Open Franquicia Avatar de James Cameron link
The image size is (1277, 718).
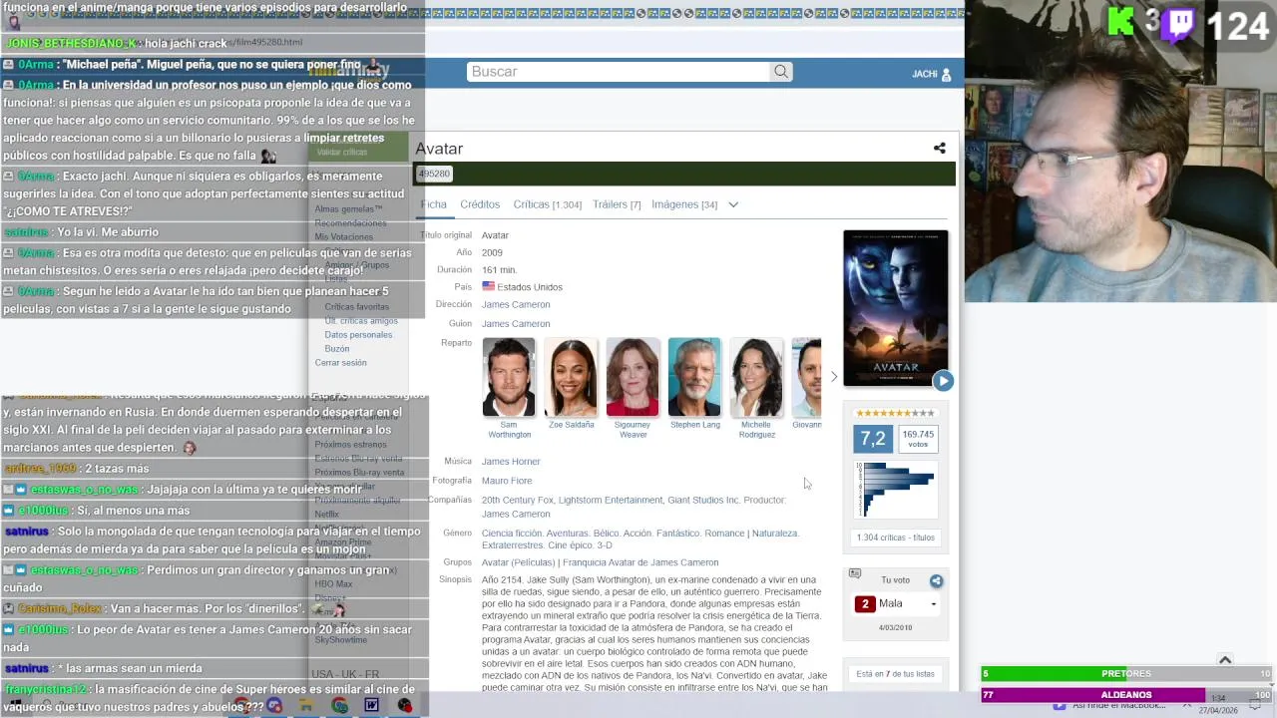641,562
